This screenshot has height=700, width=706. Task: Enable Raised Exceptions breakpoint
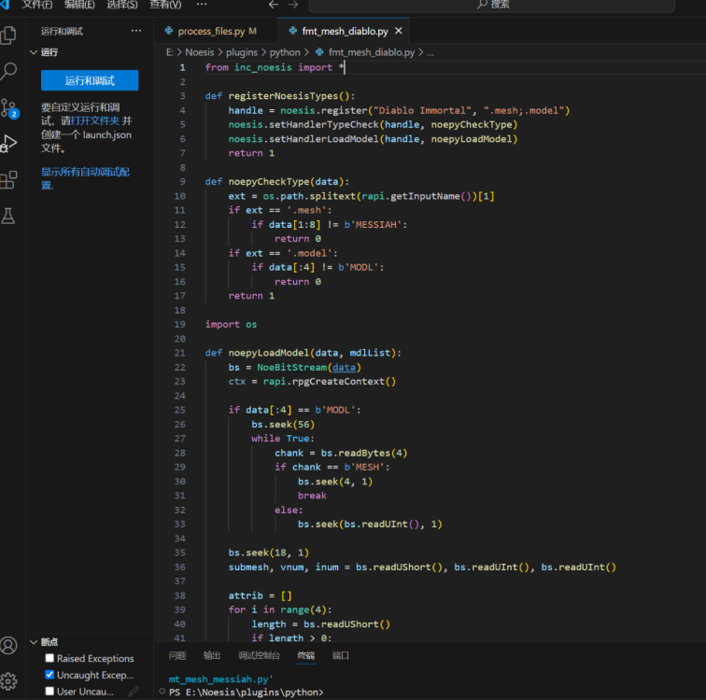[x=49, y=659]
